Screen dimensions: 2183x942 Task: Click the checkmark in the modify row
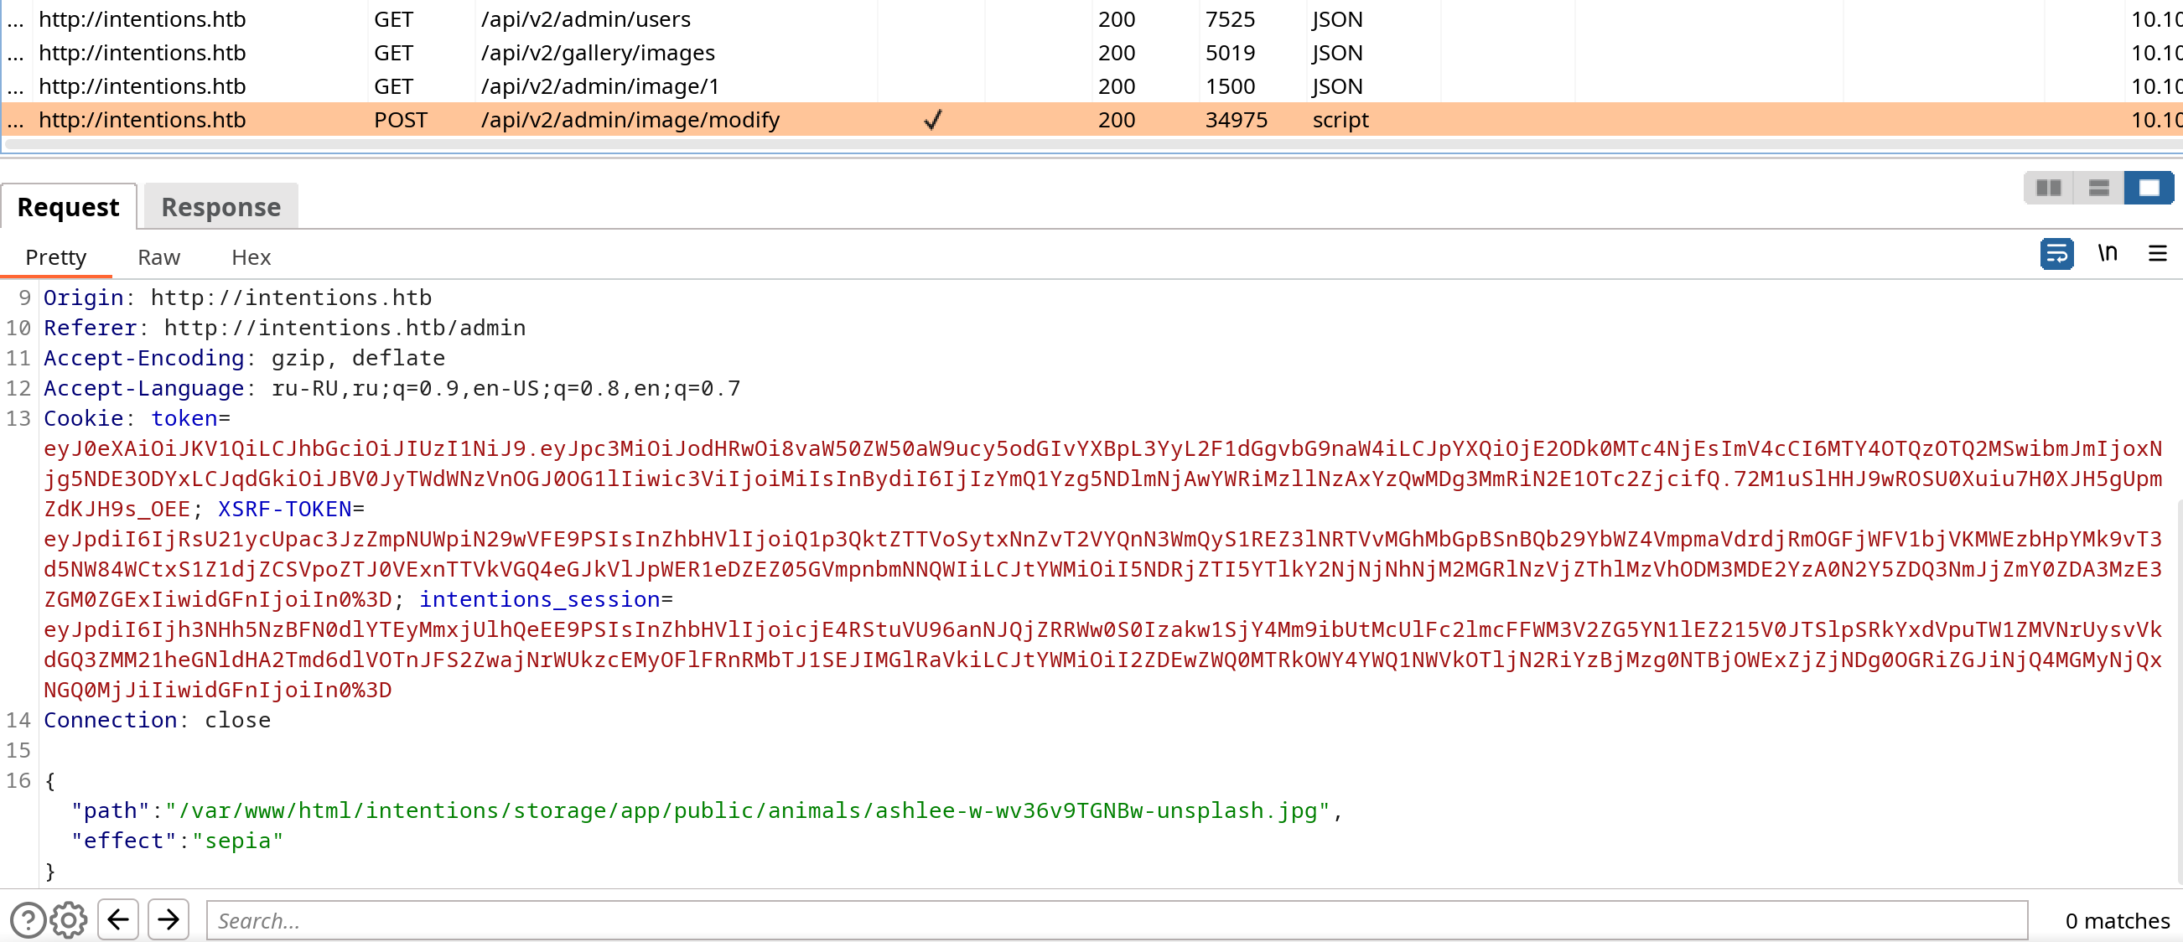933,120
